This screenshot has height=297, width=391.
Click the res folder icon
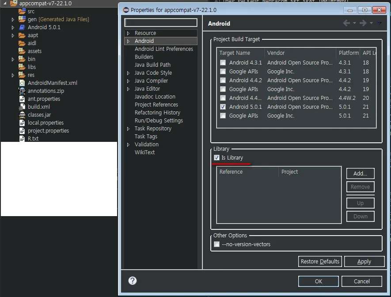pos(22,75)
